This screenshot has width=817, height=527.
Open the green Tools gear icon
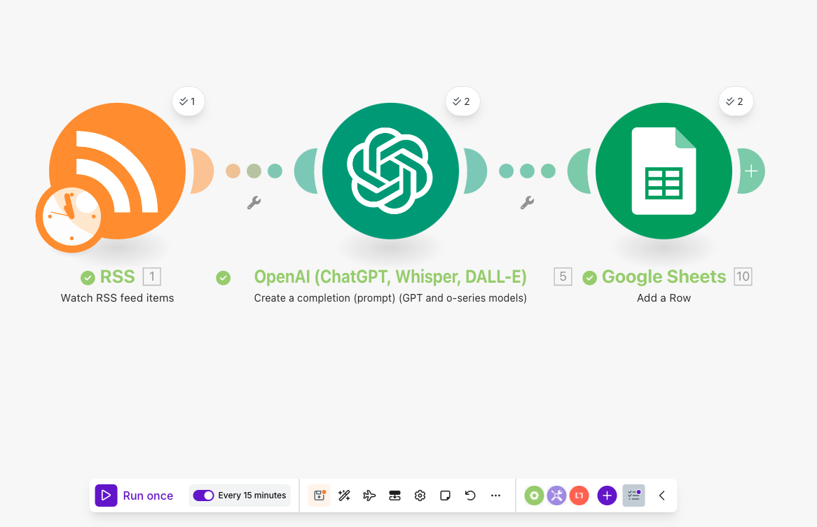pos(534,496)
